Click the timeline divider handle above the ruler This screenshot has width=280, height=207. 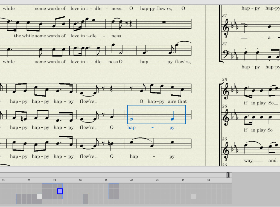[x=228, y=175]
